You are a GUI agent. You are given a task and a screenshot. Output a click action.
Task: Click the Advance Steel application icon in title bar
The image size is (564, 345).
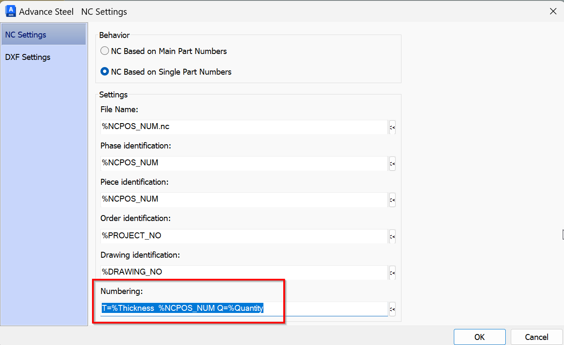(x=10, y=11)
